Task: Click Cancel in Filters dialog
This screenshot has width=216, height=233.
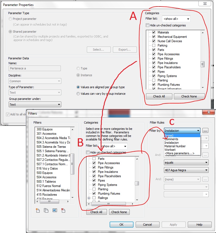Action: click(147, 225)
